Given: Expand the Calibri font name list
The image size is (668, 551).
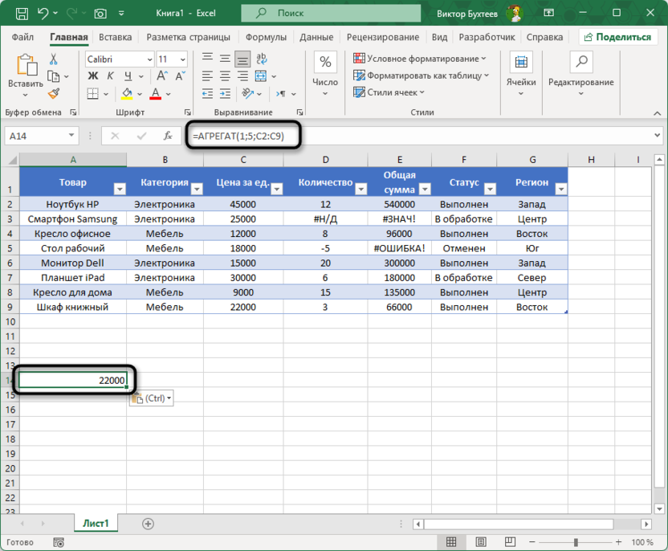Looking at the screenshot, I should coord(149,59).
